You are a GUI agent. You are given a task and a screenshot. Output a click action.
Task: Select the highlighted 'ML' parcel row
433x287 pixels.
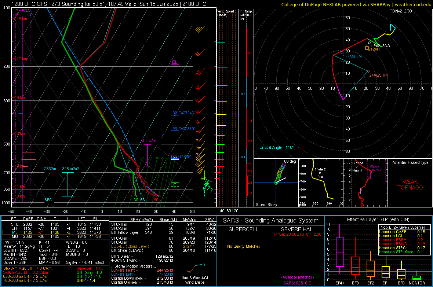(55, 232)
